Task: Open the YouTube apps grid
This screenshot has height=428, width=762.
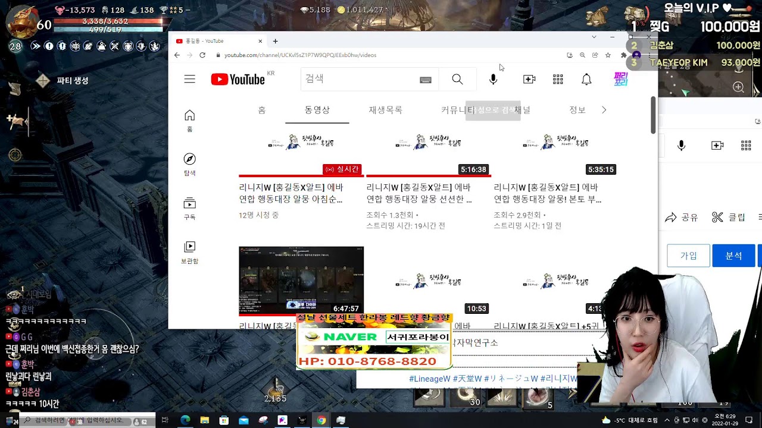Action: tap(558, 79)
